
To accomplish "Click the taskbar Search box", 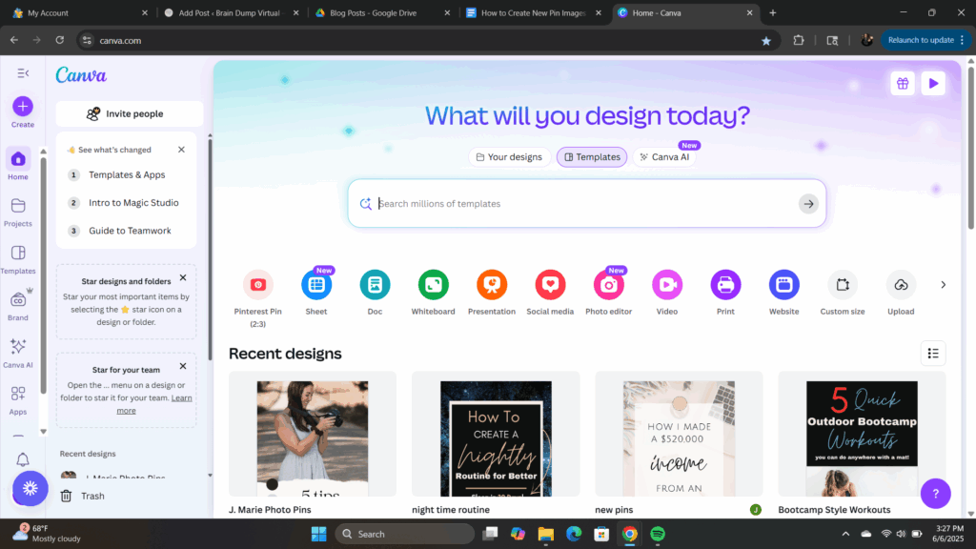I will tap(404, 534).
